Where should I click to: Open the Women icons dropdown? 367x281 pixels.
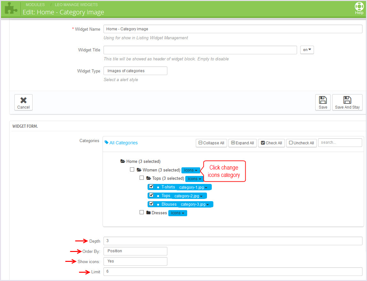[x=191, y=170]
